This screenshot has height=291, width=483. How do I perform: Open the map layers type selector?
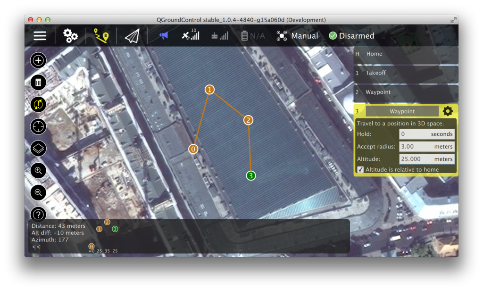38,149
